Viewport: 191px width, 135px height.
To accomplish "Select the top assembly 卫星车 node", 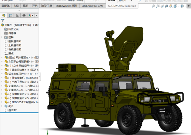I will pyautogui.click(x=20, y=25).
